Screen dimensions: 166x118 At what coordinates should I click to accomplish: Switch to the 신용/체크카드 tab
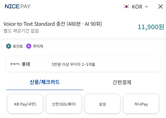pyautogui.click(x=45, y=82)
